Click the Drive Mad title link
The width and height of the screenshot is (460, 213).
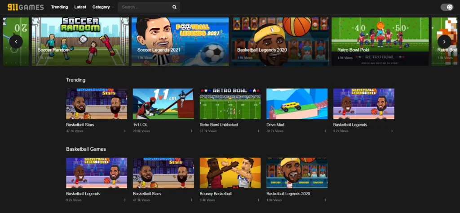click(x=275, y=125)
